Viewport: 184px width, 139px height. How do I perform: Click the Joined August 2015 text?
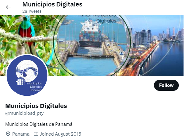60,134
